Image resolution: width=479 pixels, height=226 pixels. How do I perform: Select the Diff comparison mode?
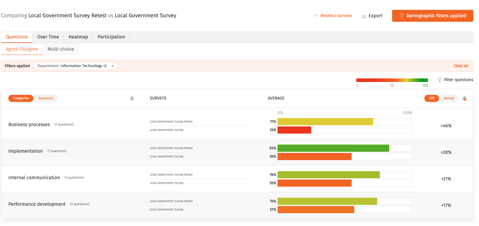tap(432, 98)
